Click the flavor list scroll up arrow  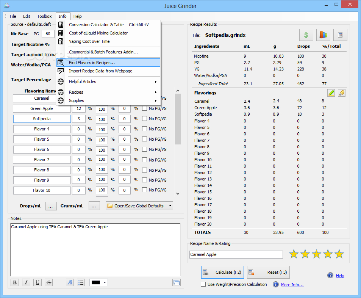click(x=178, y=91)
